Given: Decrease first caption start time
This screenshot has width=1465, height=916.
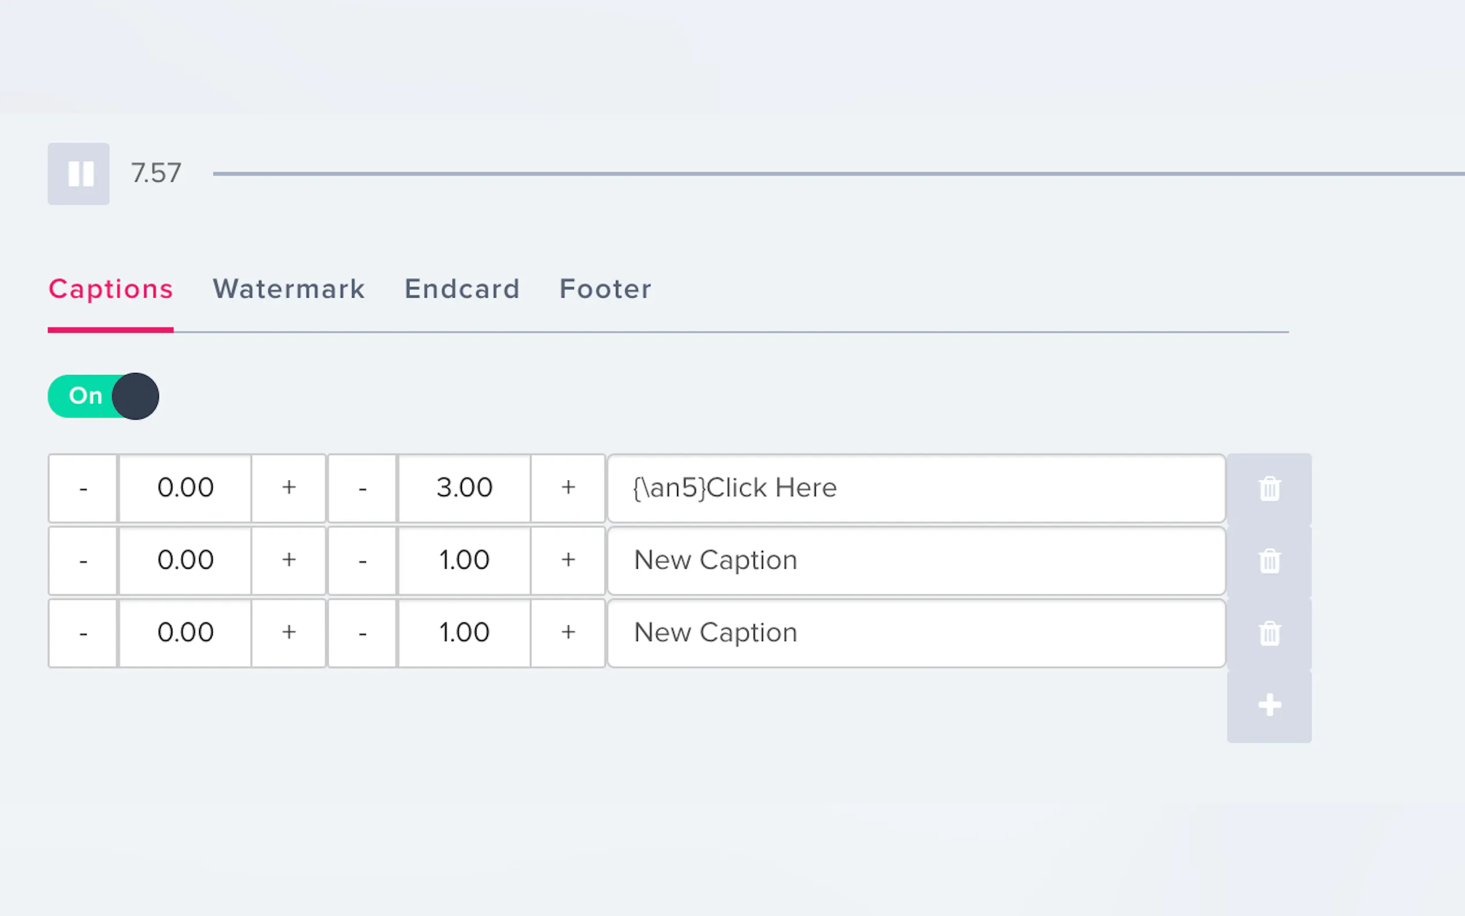Looking at the screenshot, I should pos(83,487).
